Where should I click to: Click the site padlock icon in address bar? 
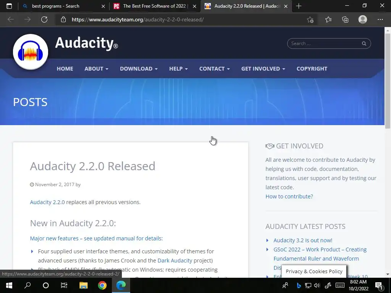click(63, 19)
